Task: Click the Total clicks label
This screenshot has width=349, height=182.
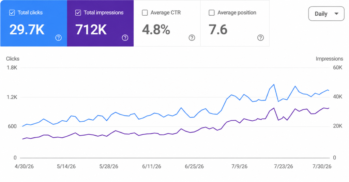Action: pos(30,13)
